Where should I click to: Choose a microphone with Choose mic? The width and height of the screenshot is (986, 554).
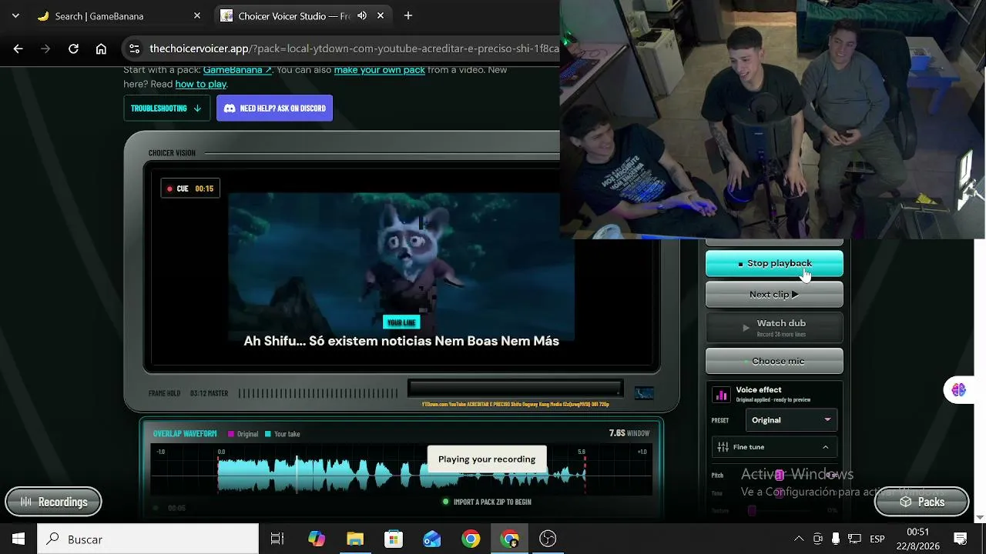coord(774,361)
